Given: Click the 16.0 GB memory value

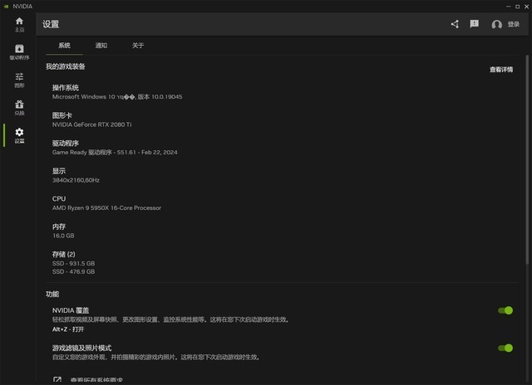Looking at the screenshot, I should 63,236.
